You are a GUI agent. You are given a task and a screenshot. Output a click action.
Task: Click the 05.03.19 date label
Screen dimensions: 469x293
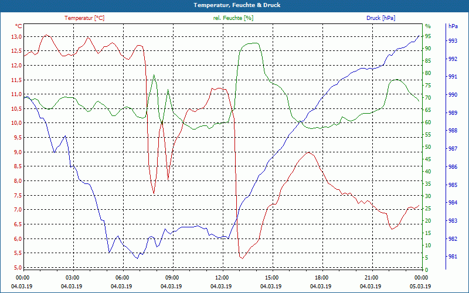(x=420, y=287)
